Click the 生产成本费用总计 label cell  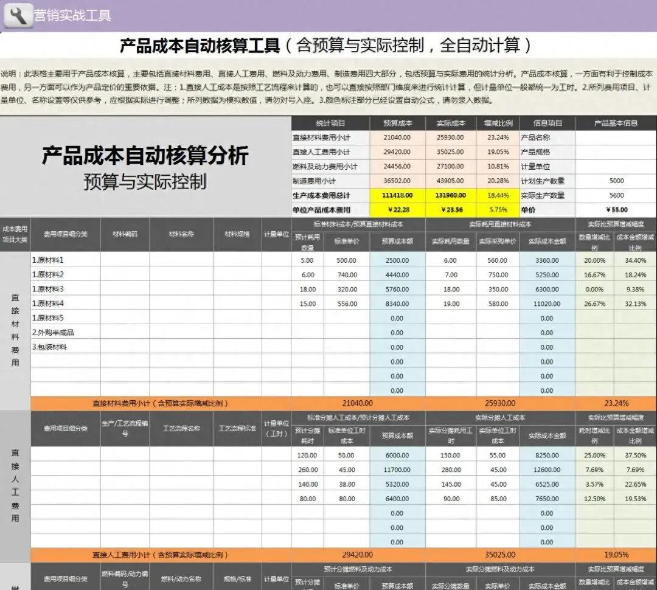point(330,195)
